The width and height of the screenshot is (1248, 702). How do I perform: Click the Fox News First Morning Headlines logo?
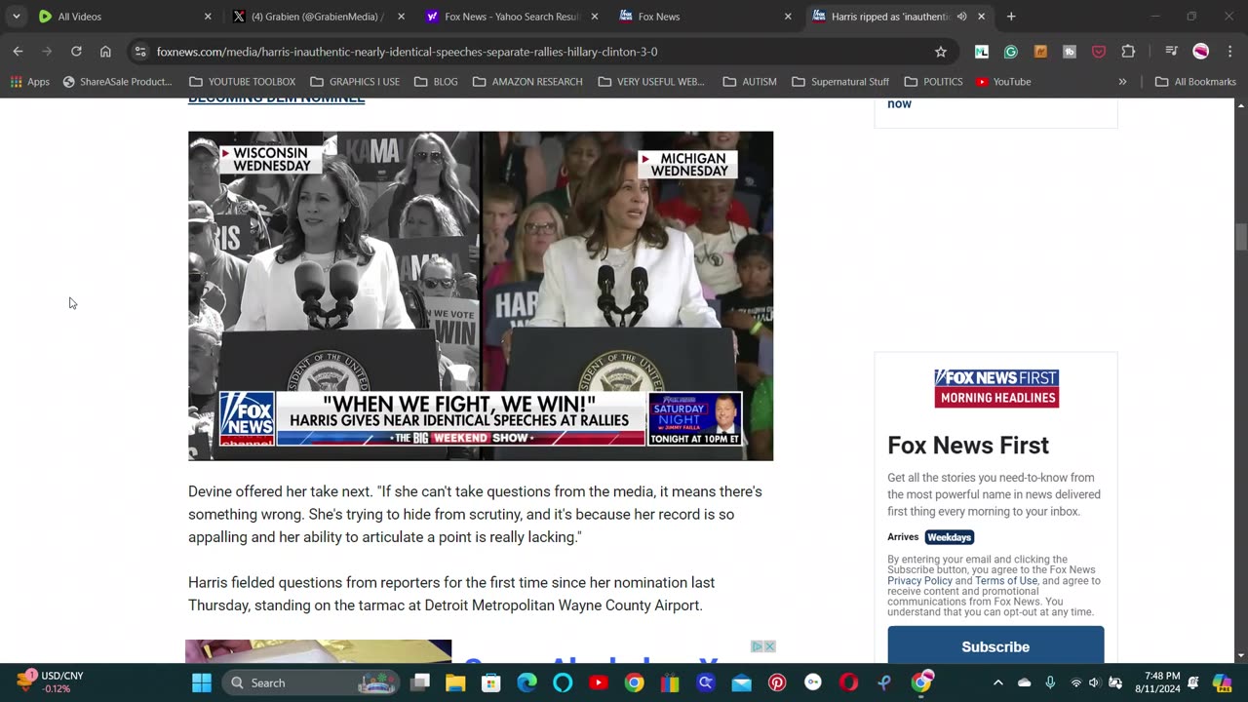point(996,388)
